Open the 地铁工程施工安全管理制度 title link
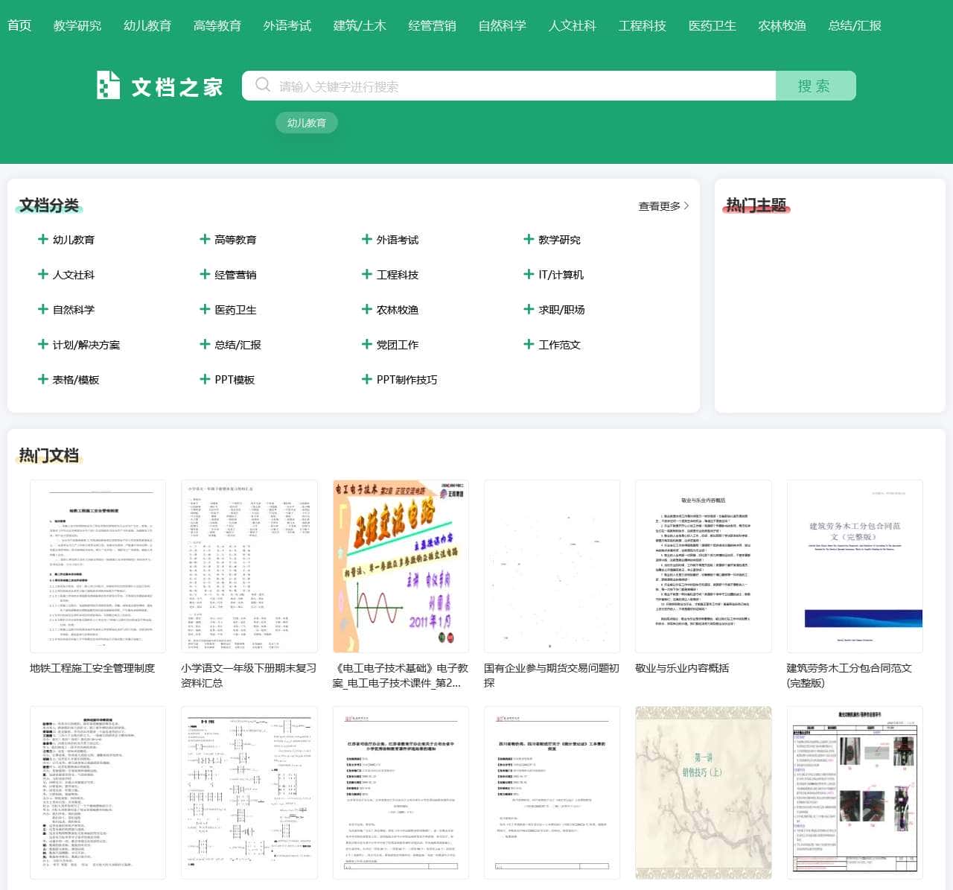Image resolution: width=953 pixels, height=890 pixels. tap(92, 668)
